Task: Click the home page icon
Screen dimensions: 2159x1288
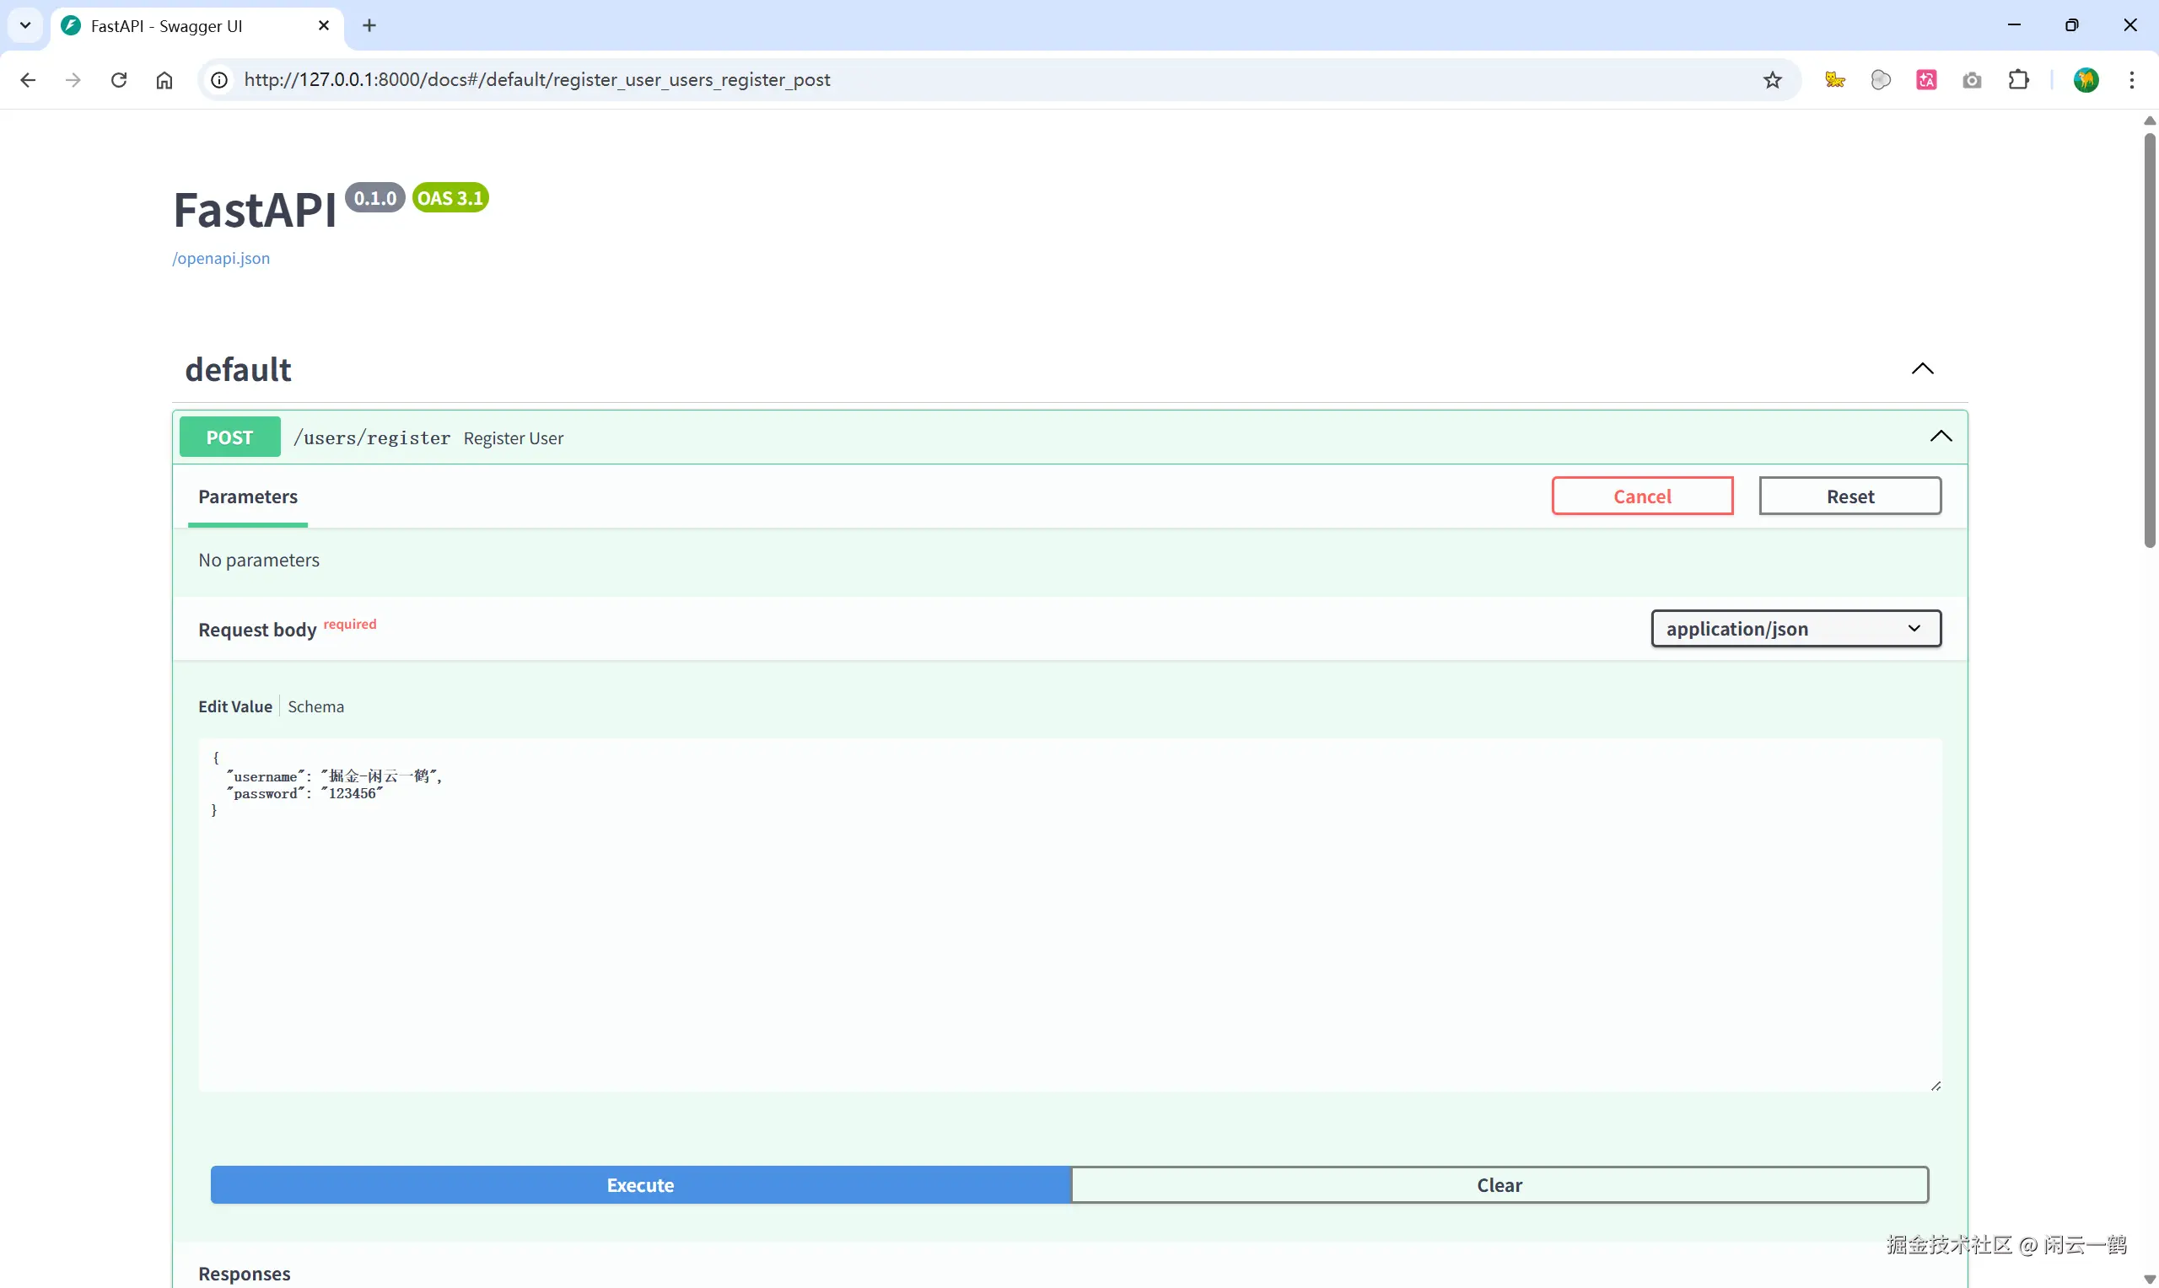Action: pyautogui.click(x=164, y=80)
